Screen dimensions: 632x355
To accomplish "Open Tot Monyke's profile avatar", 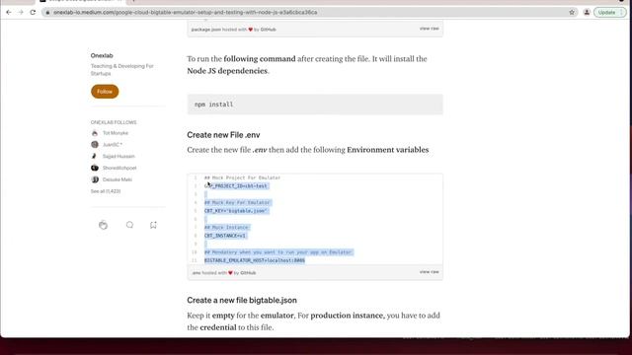I will tap(95, 133).
